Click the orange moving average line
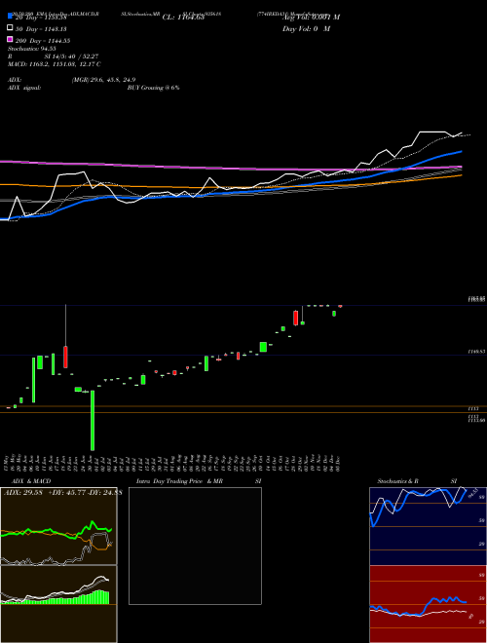The image size is (487, 643). tap(230, 187)
